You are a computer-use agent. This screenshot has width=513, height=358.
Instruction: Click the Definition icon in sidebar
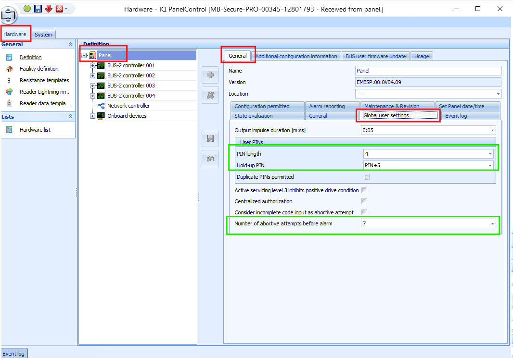pos(9,57)
